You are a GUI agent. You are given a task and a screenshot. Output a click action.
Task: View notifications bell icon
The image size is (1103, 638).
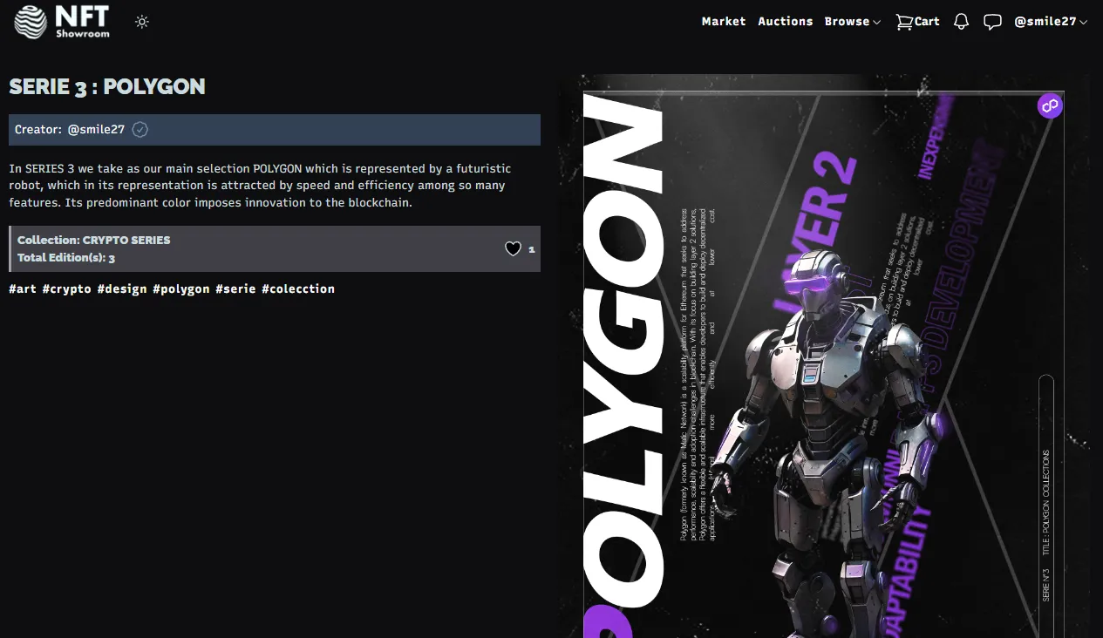(961, 22)
